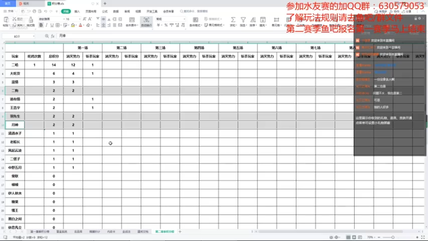The width and height of the screenshot is (428, 241).
Task: Click the zoom out minus button
Action: coord(379,237)
